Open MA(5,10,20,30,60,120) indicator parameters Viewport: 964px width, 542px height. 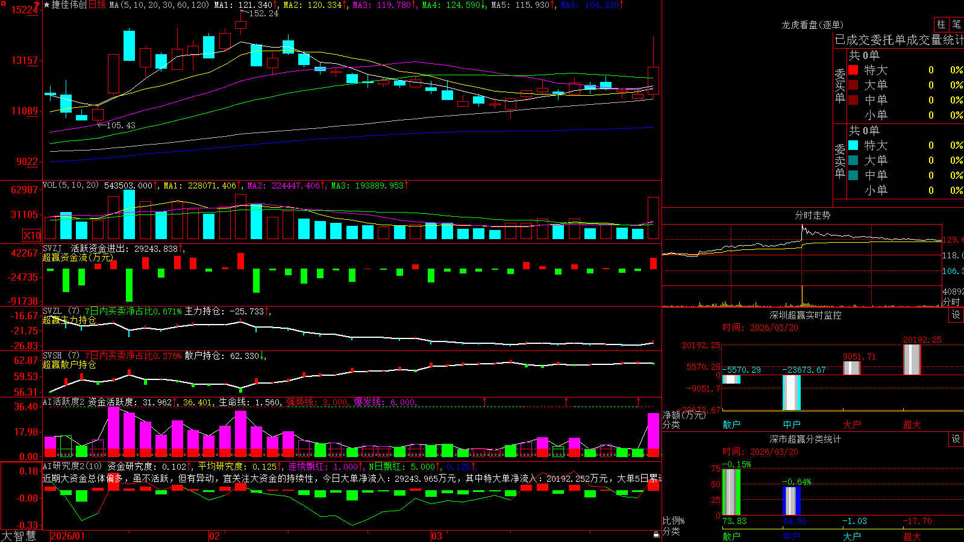tap(159, 5)
